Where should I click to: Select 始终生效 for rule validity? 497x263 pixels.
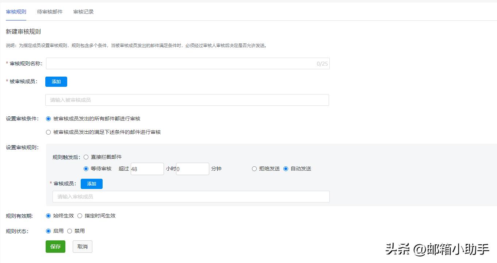tap(48, 216)
